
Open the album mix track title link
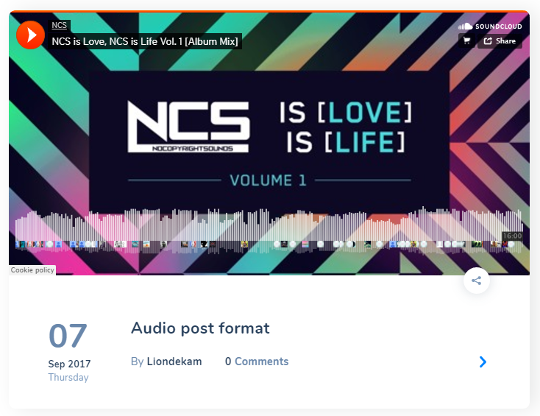click(x=145, y=41)
